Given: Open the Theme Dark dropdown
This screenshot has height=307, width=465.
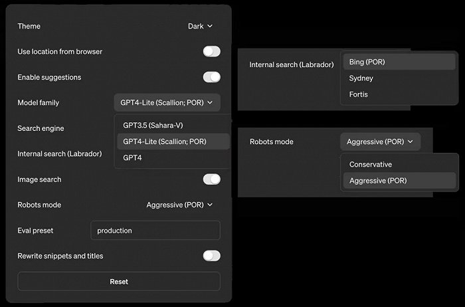Looking at the screenshot, I should coord(200,27).
